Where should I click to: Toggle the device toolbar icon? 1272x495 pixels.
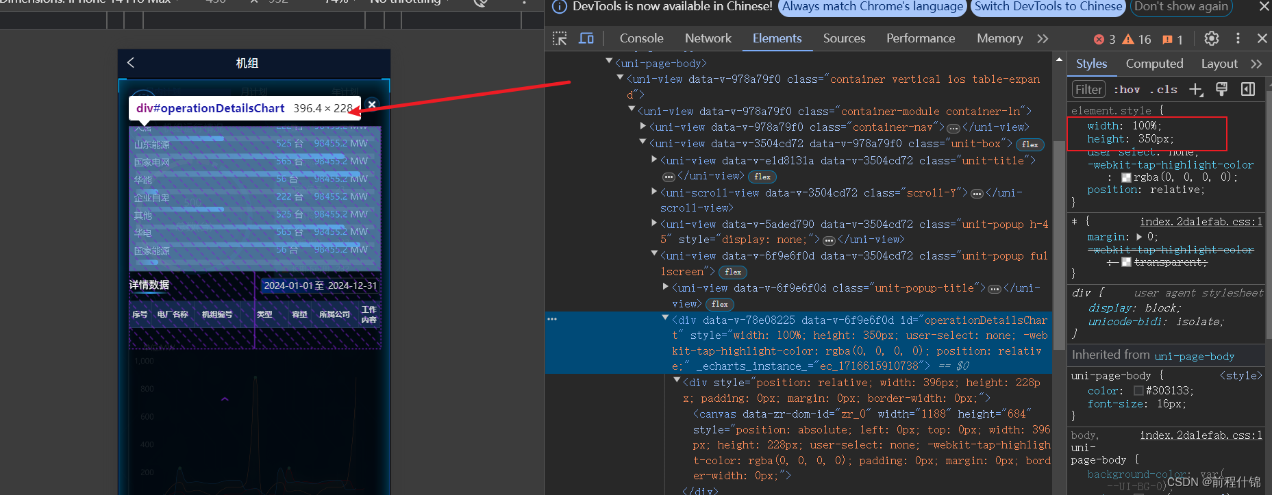[586, 38]
